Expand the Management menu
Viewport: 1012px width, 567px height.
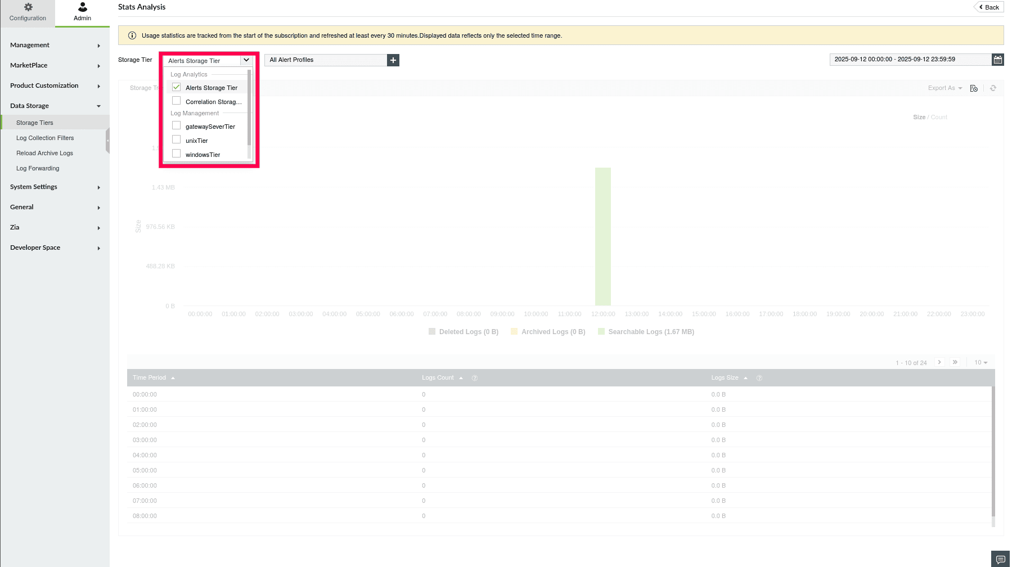[55, 45]
